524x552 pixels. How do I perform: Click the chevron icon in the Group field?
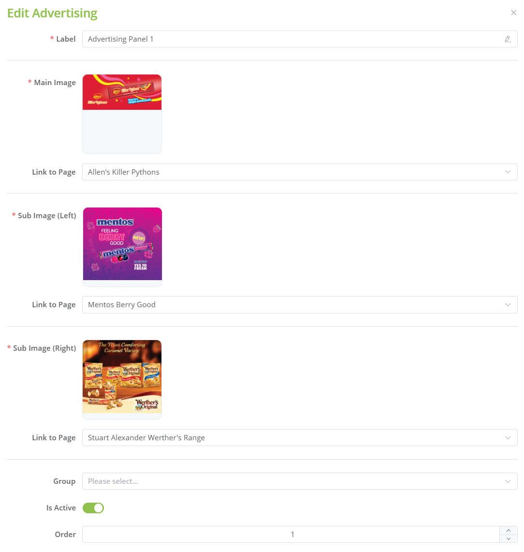point(508,481)
